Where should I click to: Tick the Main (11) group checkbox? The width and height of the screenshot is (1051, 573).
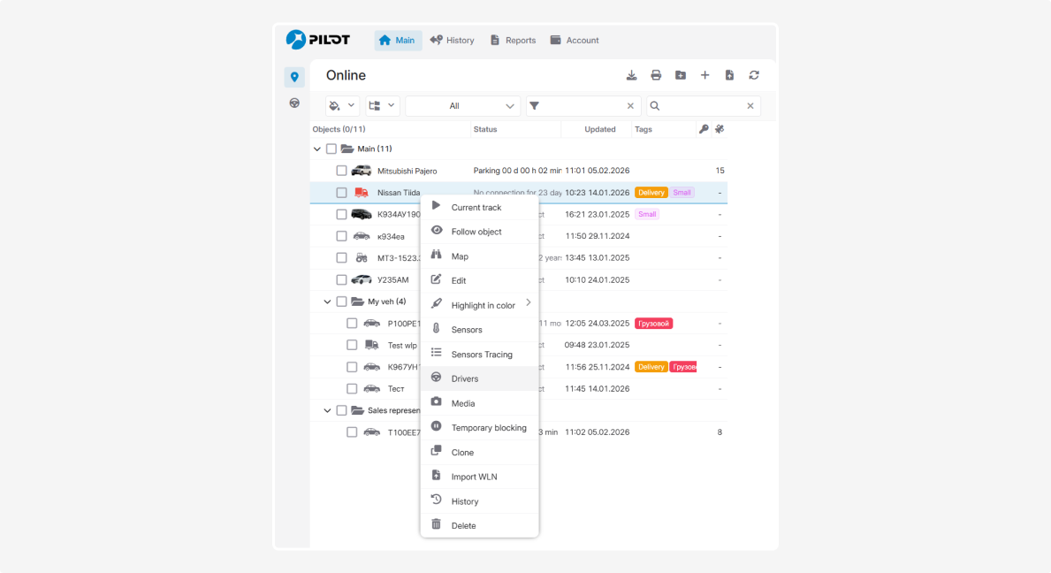[x=331, y=149]
